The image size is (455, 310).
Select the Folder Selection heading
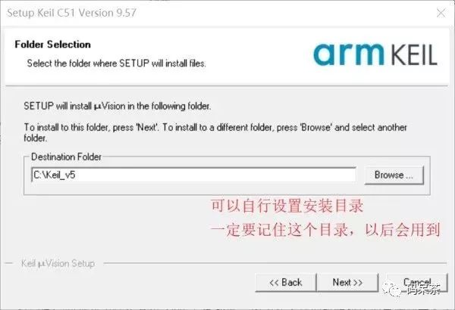[x=52, y=45]
